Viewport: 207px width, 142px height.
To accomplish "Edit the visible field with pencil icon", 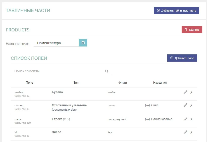I will [185, 92].
